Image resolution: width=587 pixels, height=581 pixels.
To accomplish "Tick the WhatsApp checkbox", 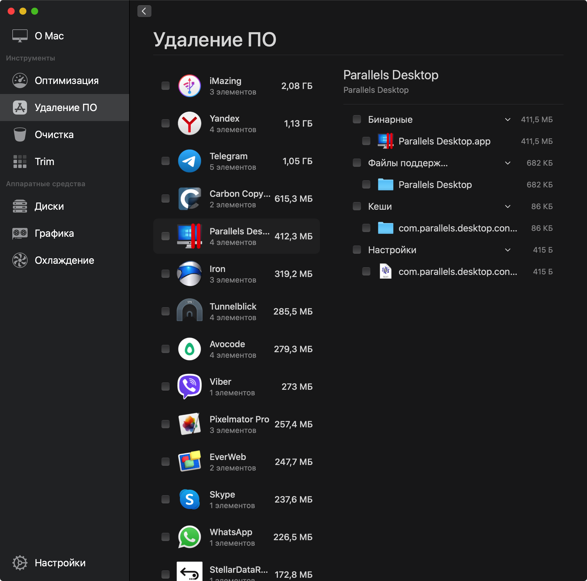I will coord(165,537).
